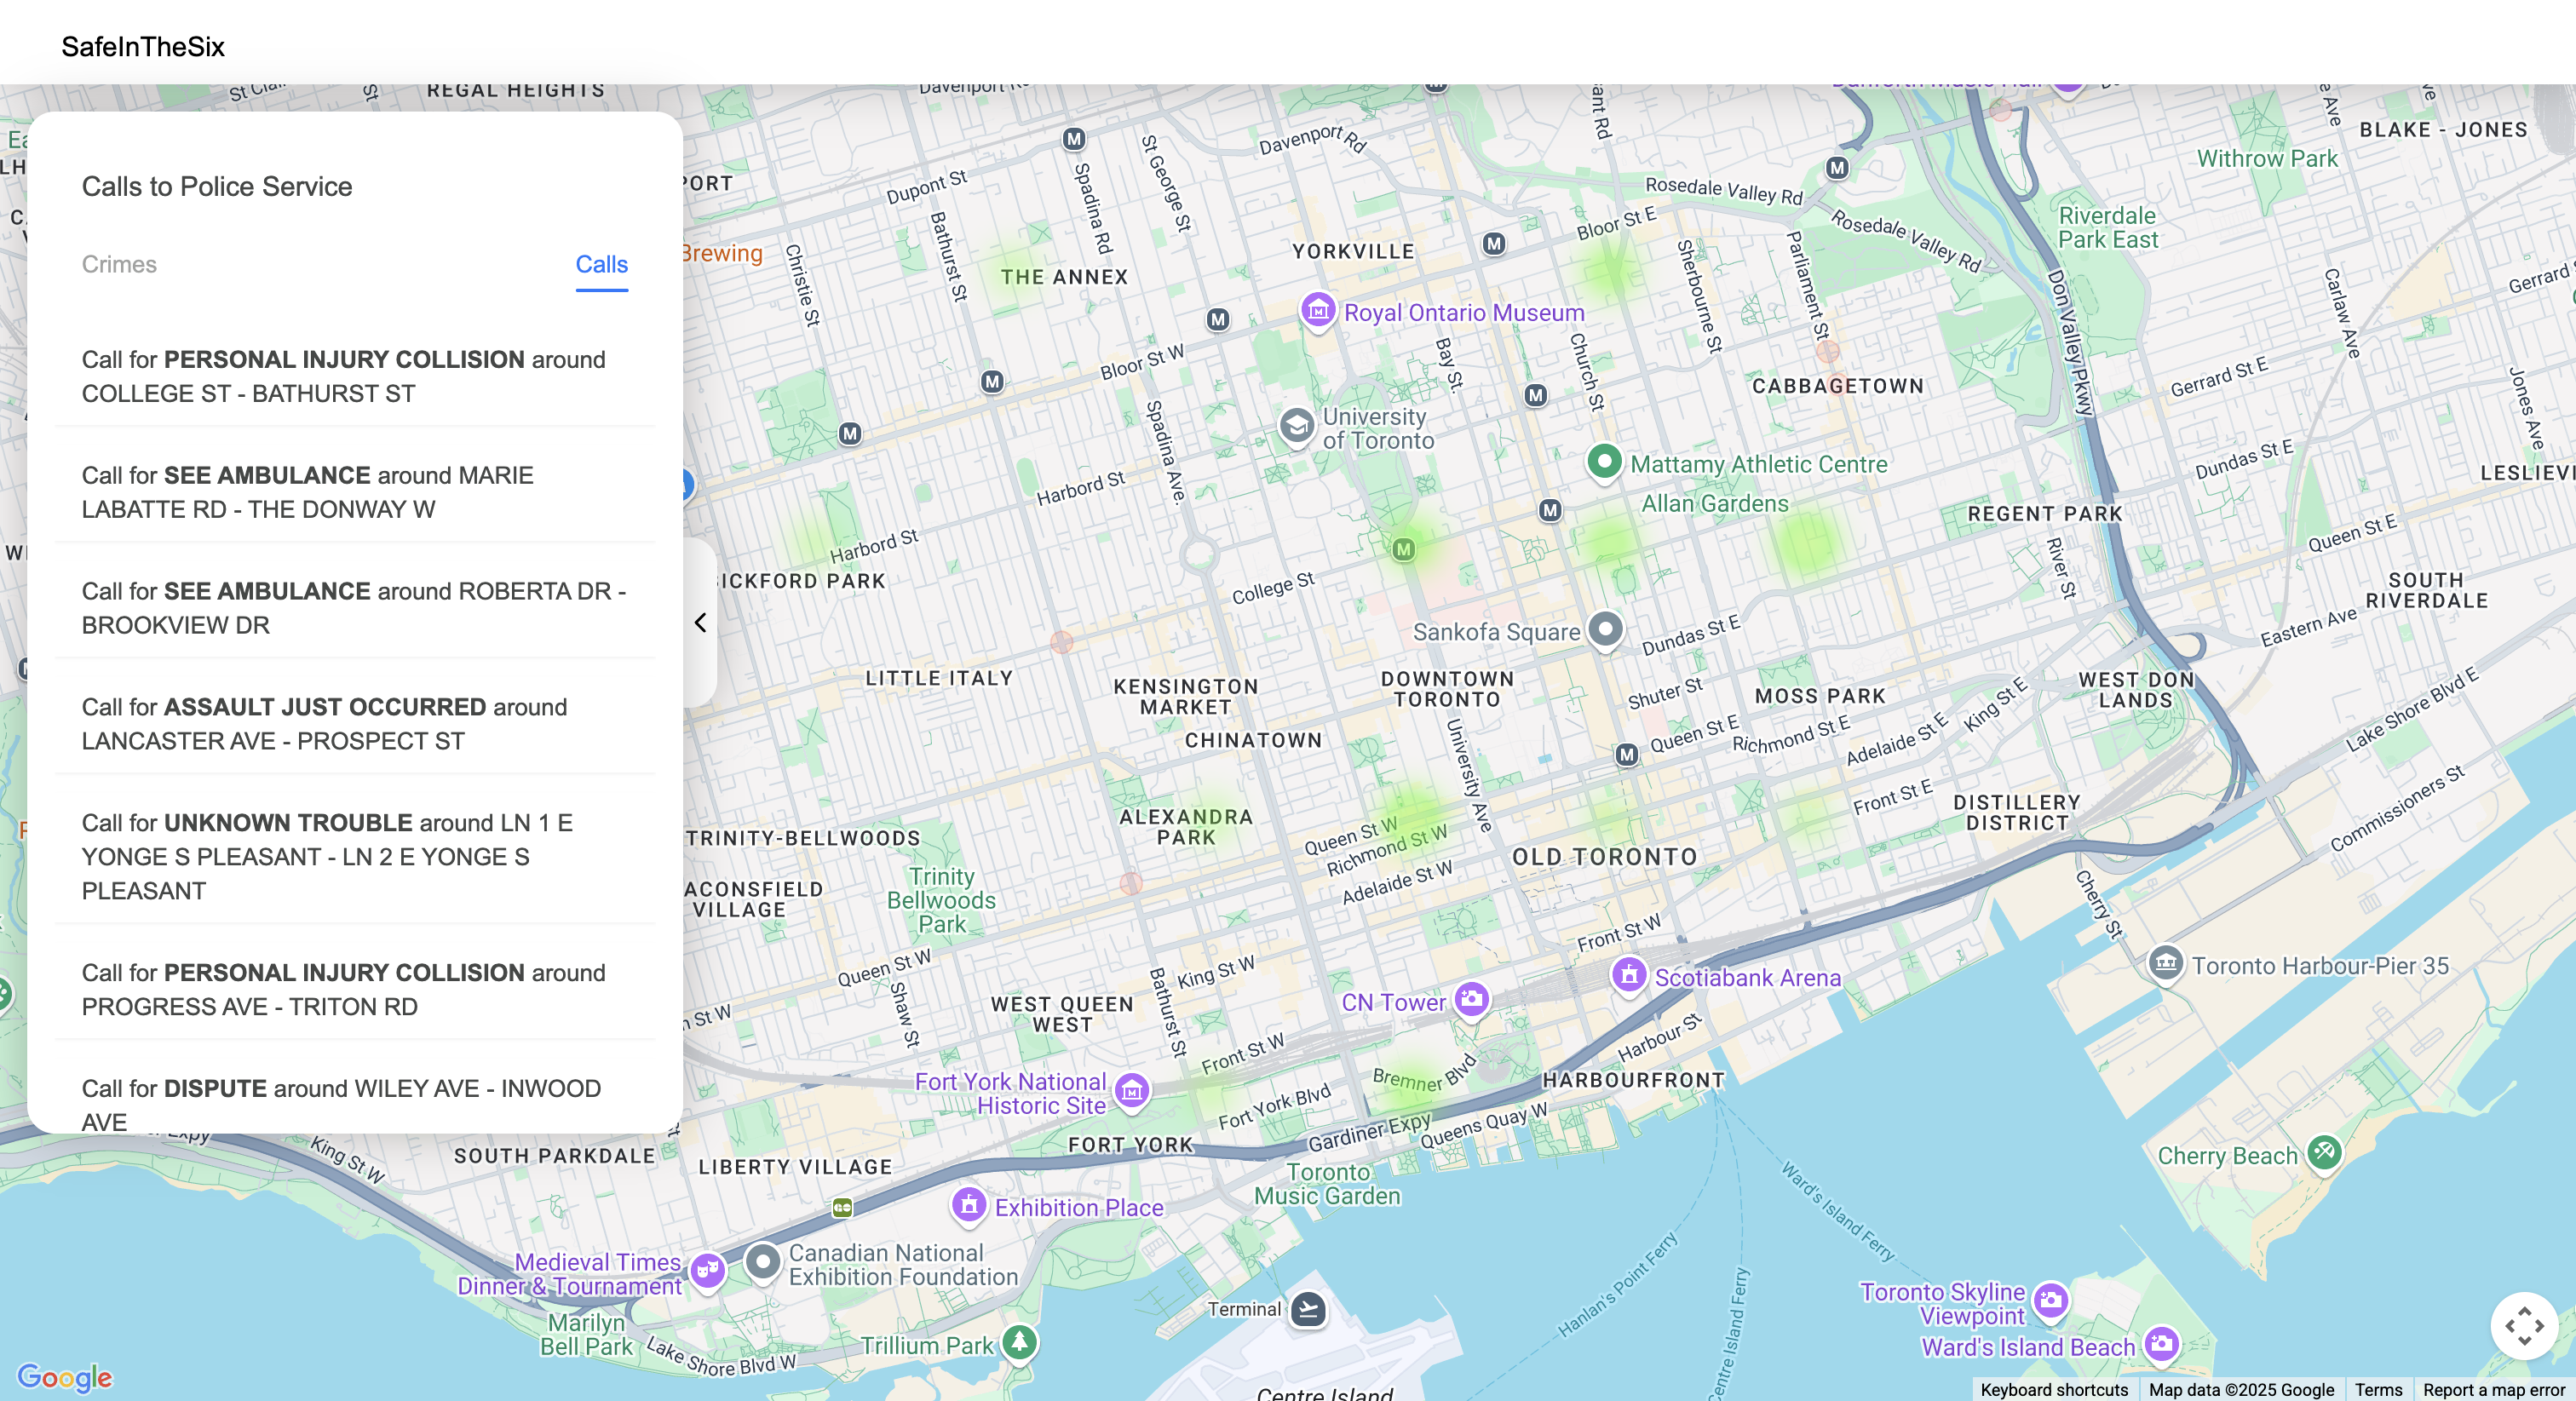Toggle the map camera controls button
Image resolution: width=2576 pixels, height=1401 pixels.
click(2523, 1326)
